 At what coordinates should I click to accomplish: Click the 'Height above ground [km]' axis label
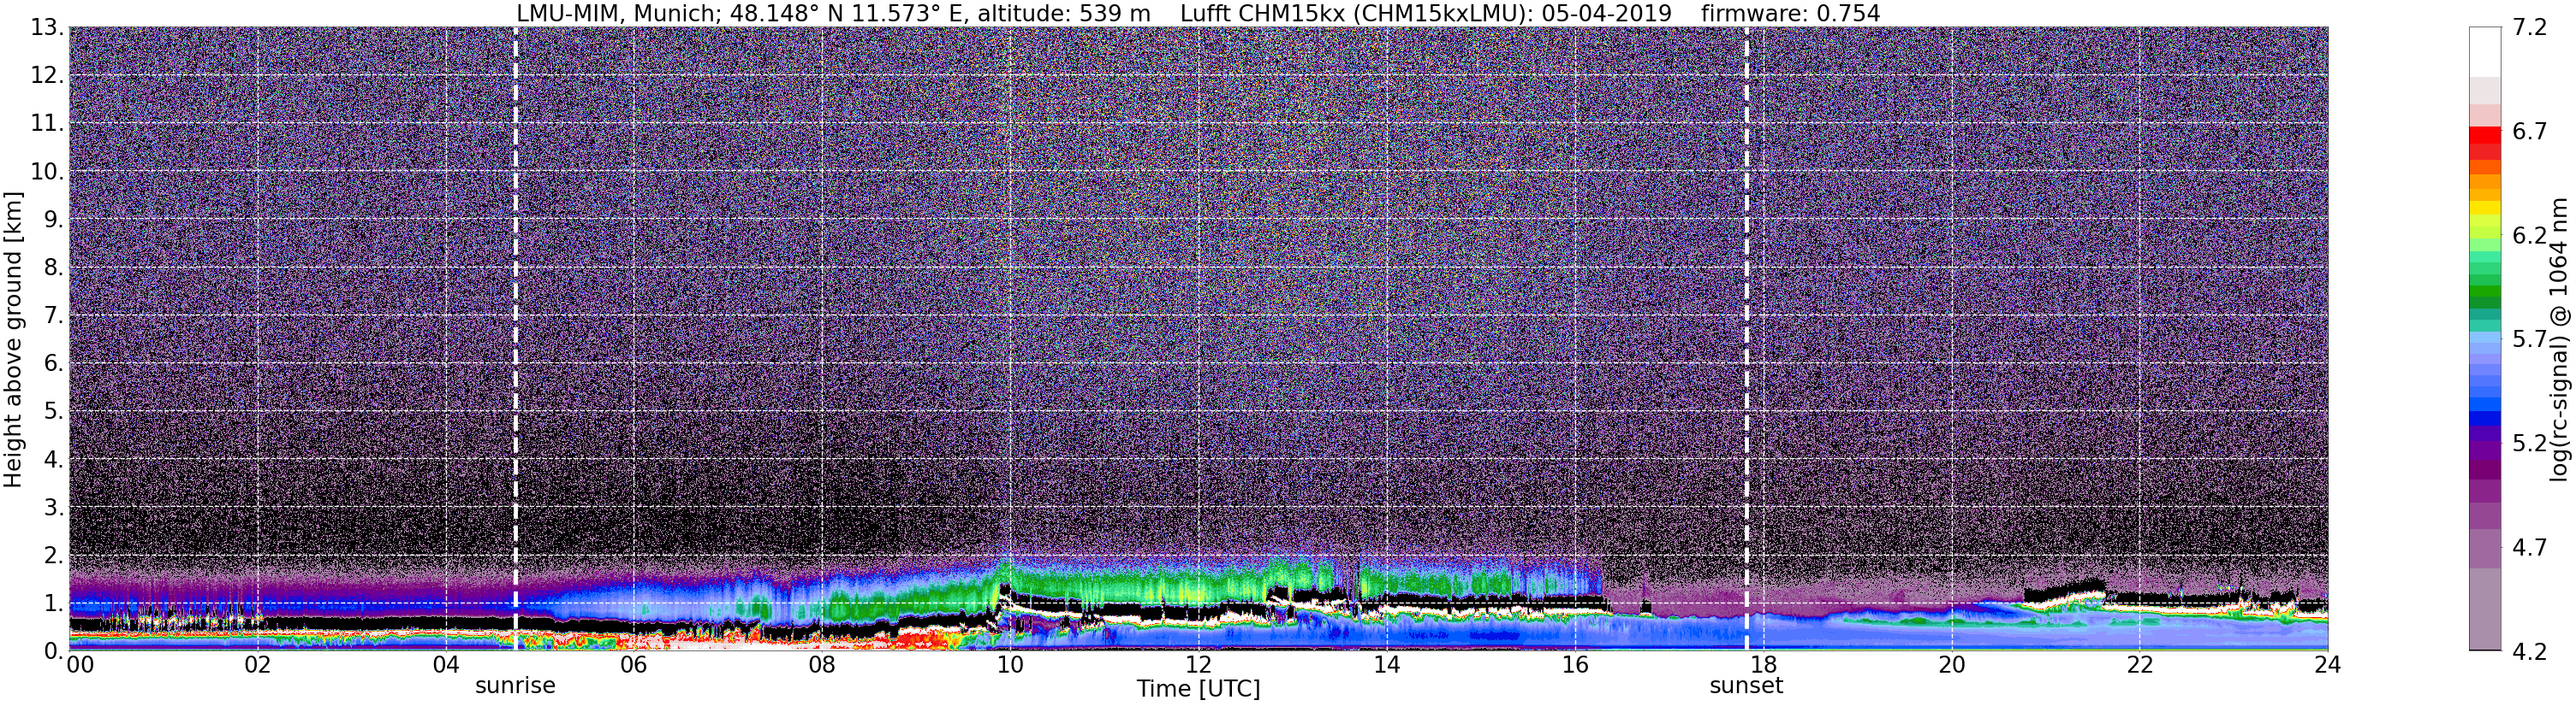coord(13,338)
